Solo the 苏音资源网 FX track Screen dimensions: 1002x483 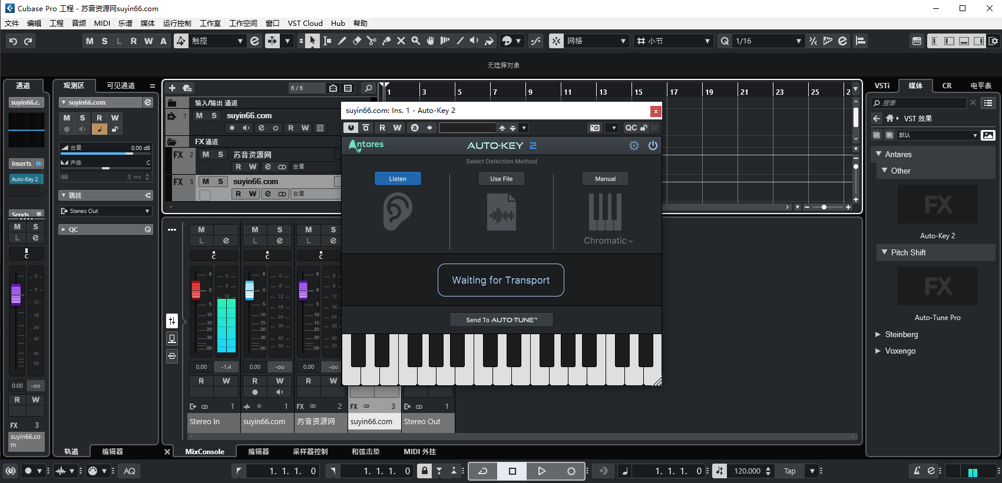[220, 155]
